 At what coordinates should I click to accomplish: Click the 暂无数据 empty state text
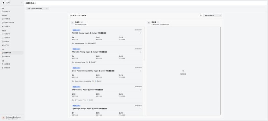pos(183,74)
